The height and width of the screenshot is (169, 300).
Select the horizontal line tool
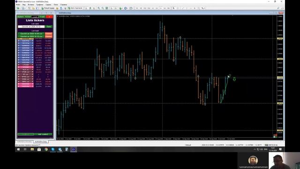click(x=191, y=8)
